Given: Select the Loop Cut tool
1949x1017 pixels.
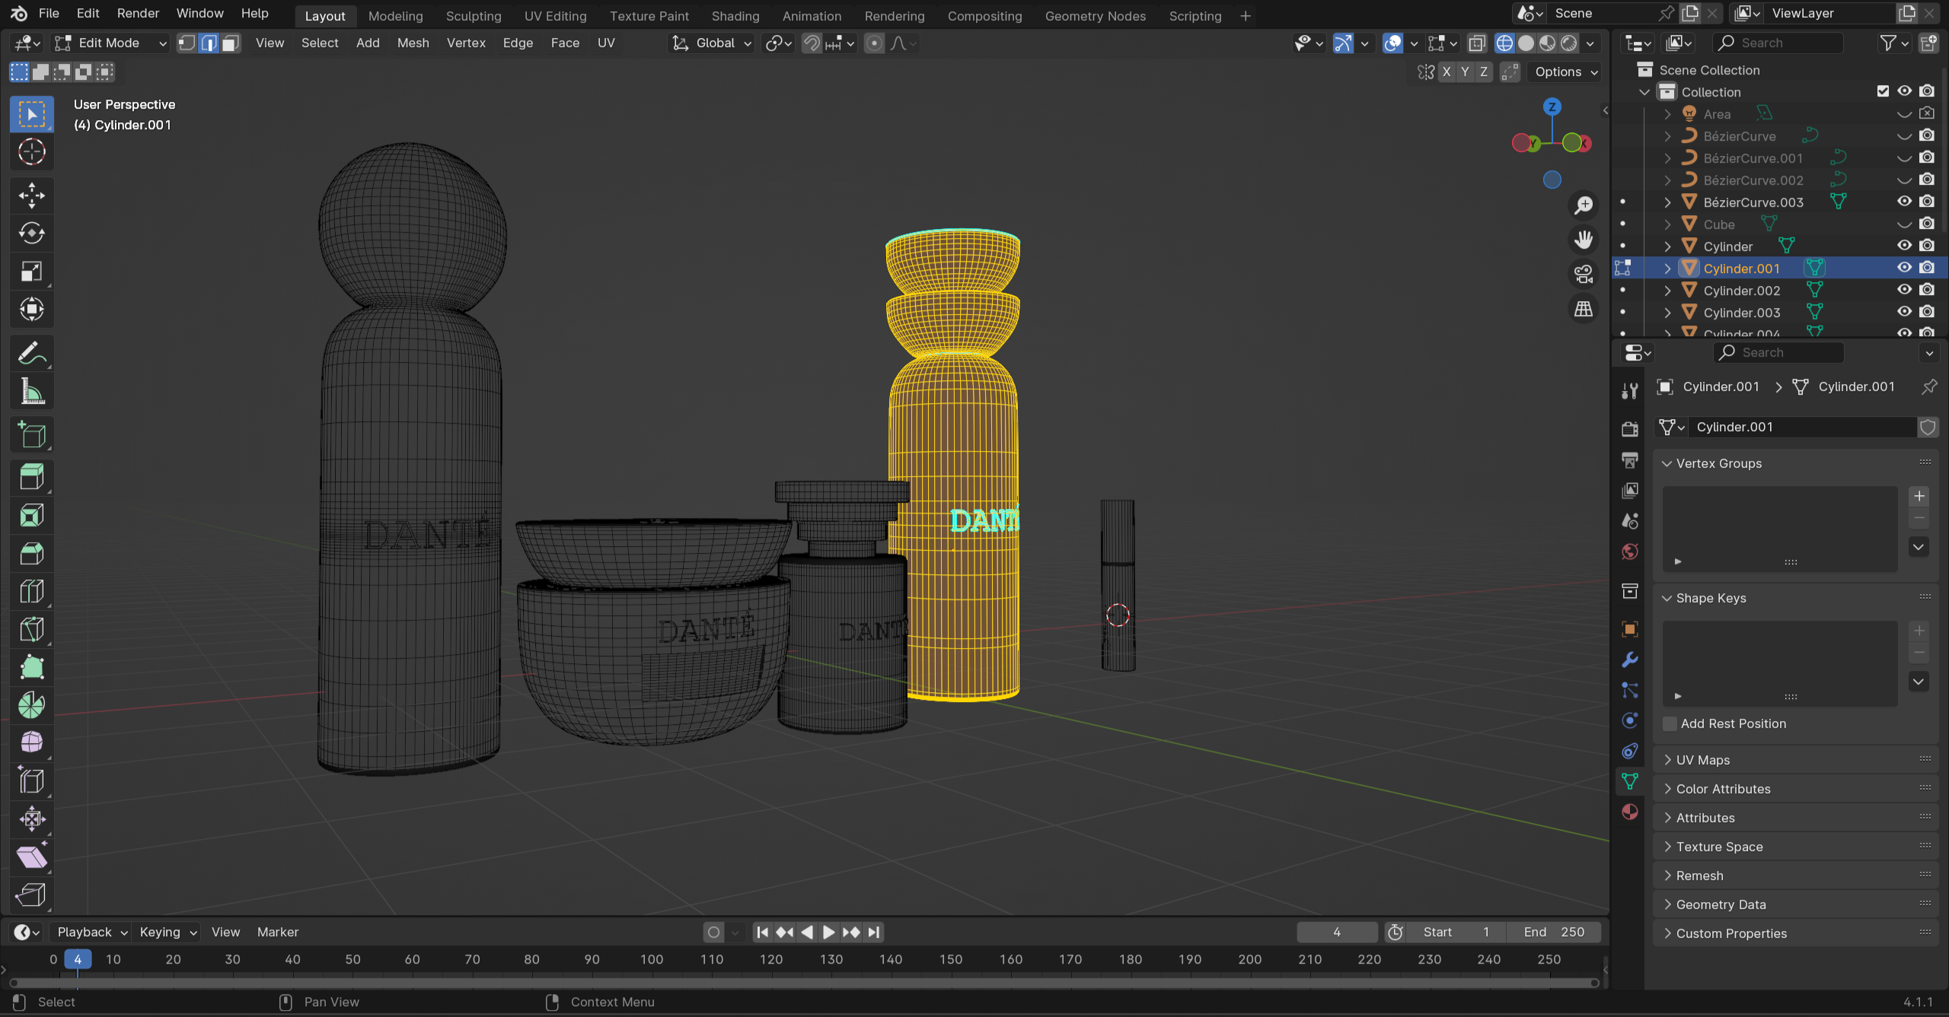Looking at the screenshot, I should [31, 591].
